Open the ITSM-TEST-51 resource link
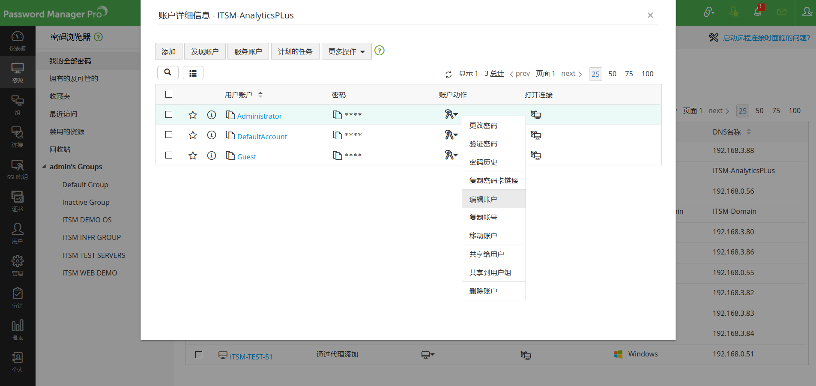816x386 pixels. point(251,357)
